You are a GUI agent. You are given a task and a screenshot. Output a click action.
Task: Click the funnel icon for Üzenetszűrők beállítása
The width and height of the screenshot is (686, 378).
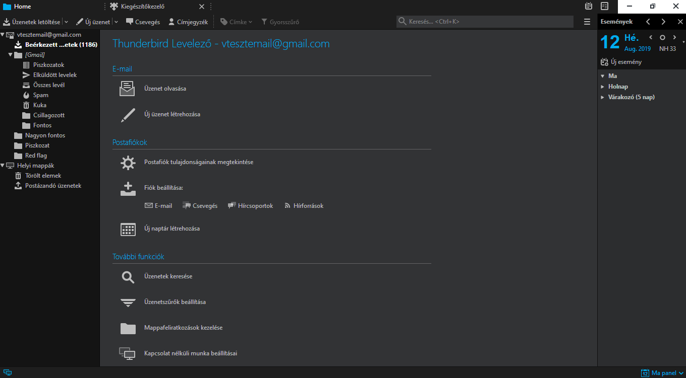click(128, 303)
